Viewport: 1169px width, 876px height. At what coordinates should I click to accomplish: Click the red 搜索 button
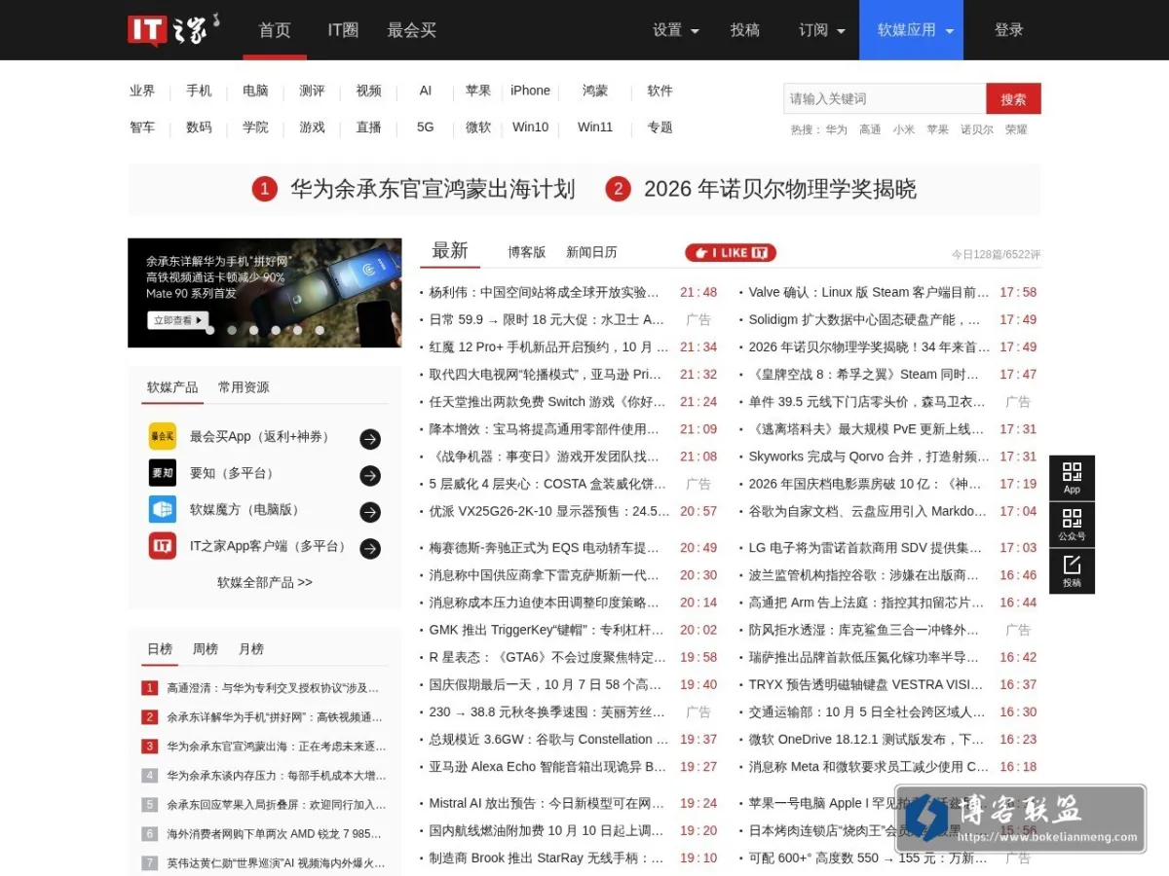[1013, 98]
